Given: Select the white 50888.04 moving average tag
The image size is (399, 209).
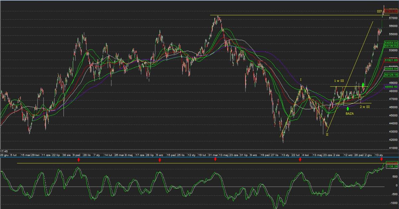Looking at the screenshot, I should [x=391, y=69].
